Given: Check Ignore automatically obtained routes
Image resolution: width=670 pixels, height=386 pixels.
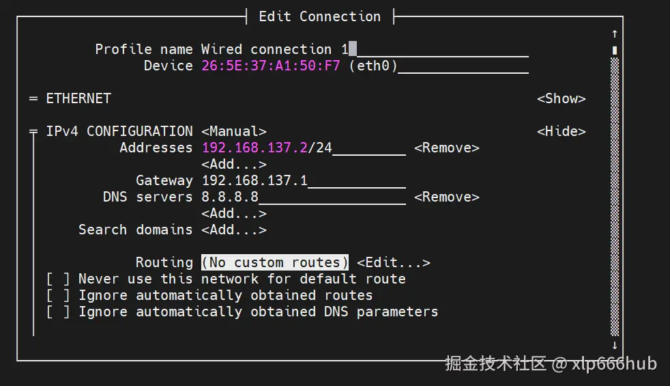Looking at the screenshot, I should pos(58,295).
